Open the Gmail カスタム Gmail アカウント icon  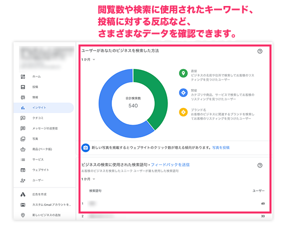click(x=23, y=204)
